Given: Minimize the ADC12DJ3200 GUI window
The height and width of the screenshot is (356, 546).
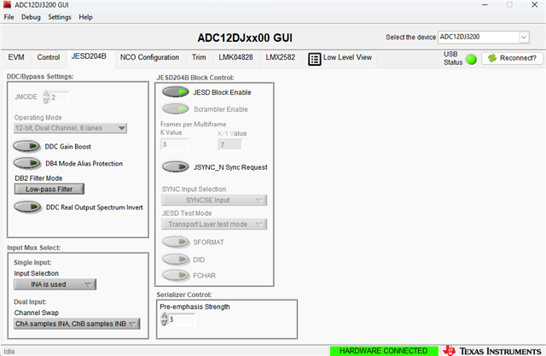Looking at the screenshot, I should click(485, 5).
